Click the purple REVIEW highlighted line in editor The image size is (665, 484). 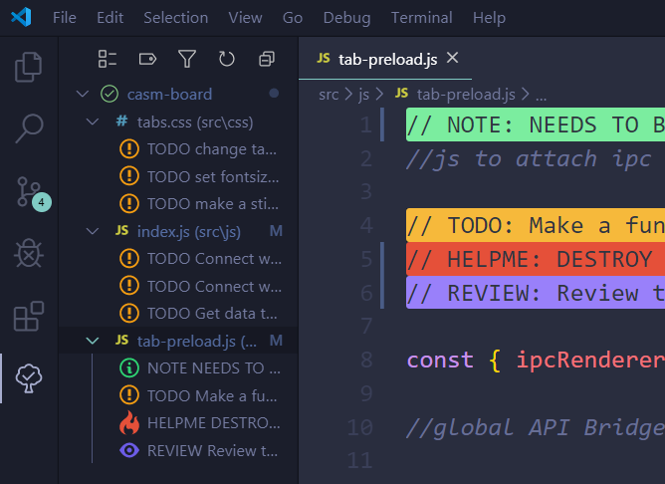pyautogui.click(x=536, y=293)
